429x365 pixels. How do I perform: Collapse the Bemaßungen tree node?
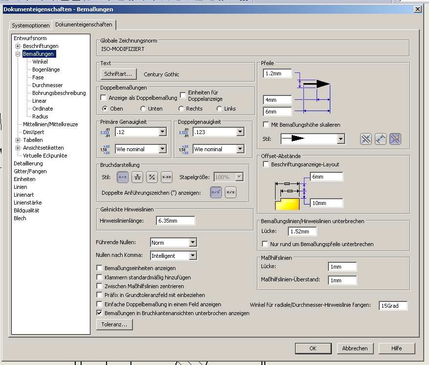click(18, 54)
